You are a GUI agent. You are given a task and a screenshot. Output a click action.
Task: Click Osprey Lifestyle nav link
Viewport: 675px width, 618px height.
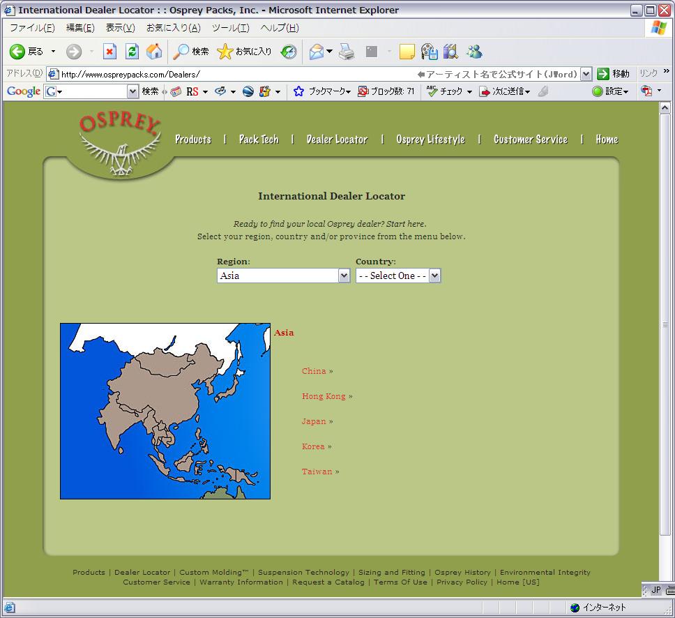[x=430, y=139]
